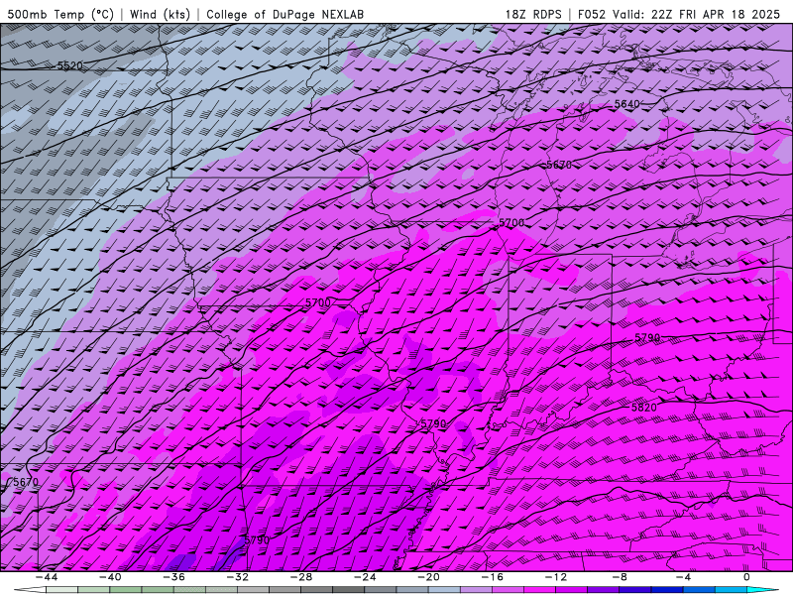Click the 'College of DuPage NEXLAB' credit text
The height and width of the screenshot is (595, 793).
[x=284, y=14]
